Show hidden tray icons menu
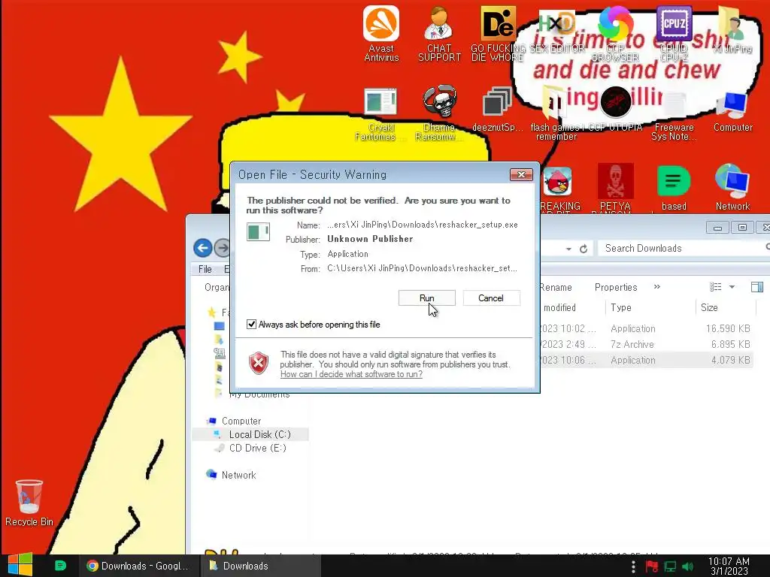 [x=633, y=566]
